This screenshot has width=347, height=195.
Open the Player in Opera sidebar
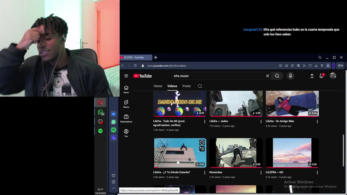point(114,138)
